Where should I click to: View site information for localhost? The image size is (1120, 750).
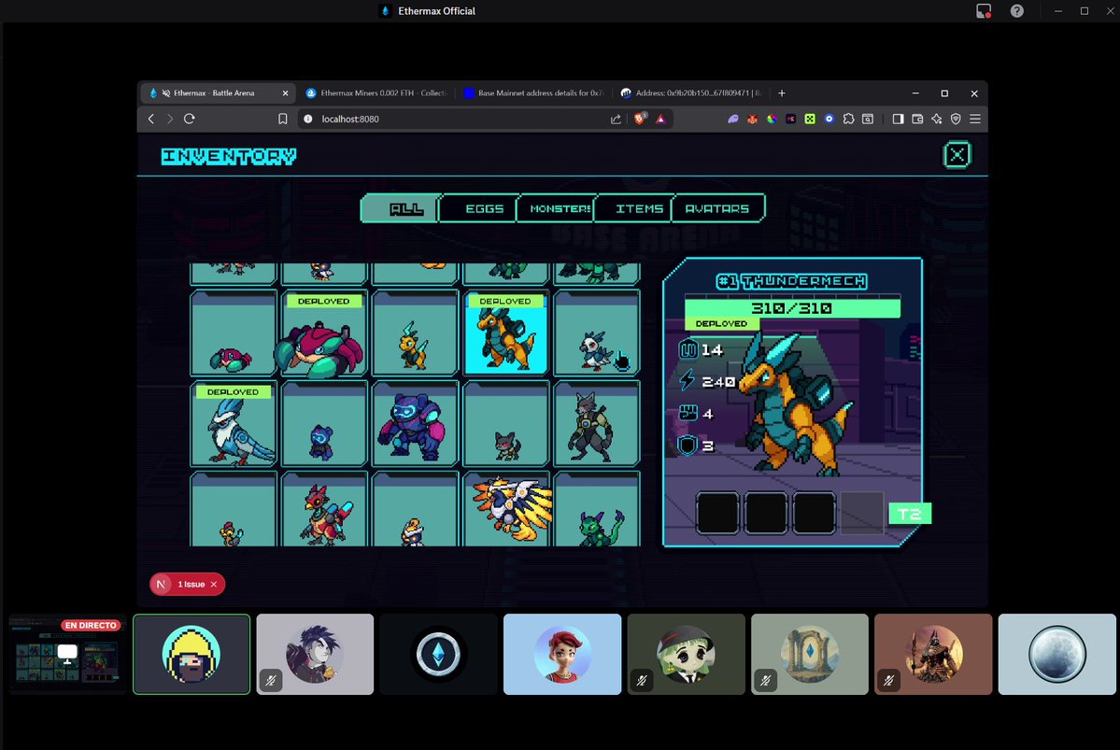pyautogui.click(x=308, y=119)
